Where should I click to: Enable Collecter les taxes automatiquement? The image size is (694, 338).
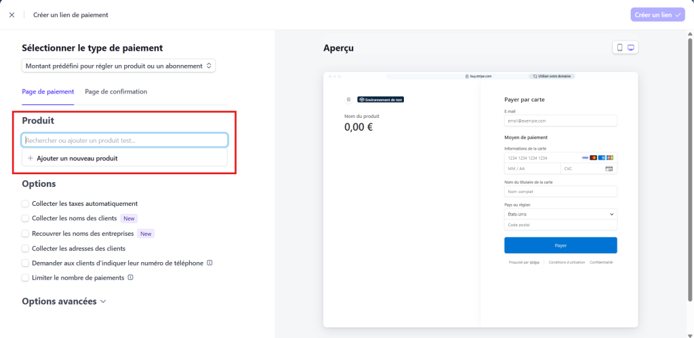click(26, 203)
